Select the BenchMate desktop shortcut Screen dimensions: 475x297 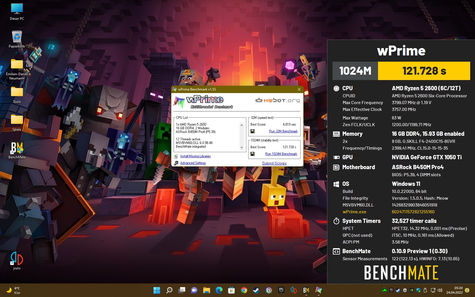(x=17, y=150)
